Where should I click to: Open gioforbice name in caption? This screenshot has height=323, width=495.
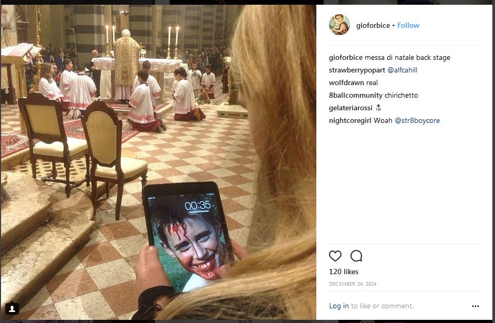click(x=346, y=58)
